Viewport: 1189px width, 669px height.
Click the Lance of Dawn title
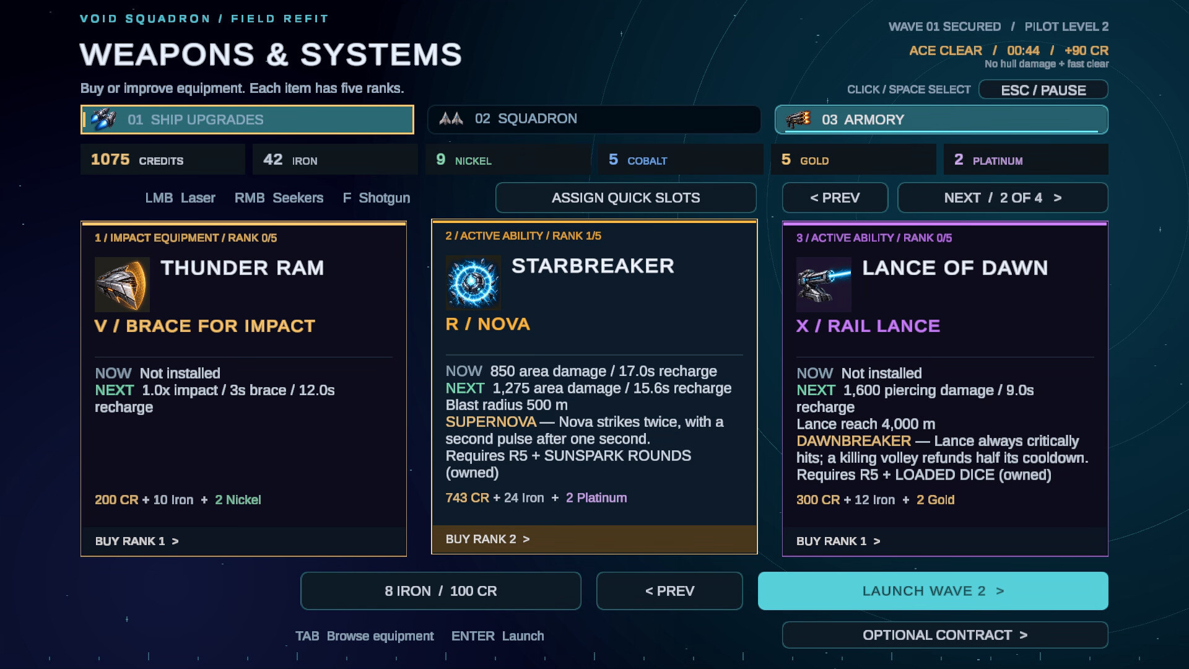tap(955, 268)
